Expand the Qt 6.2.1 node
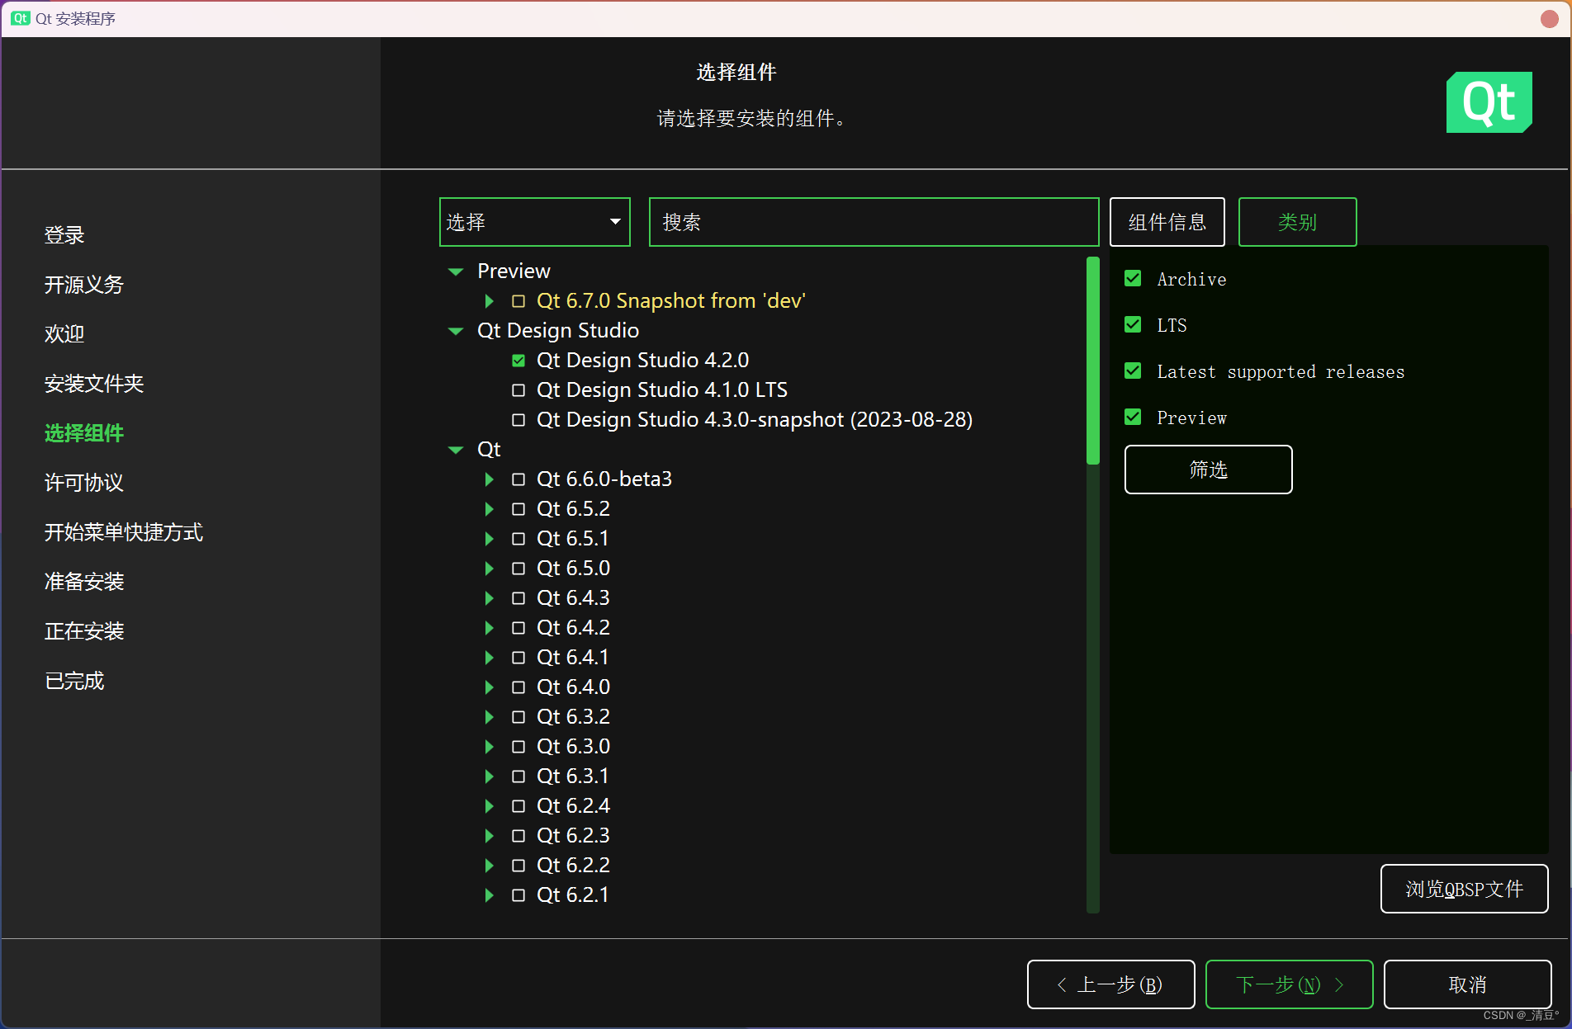Viewport: 1572px width, 1029px height. [x=489, y=895]
